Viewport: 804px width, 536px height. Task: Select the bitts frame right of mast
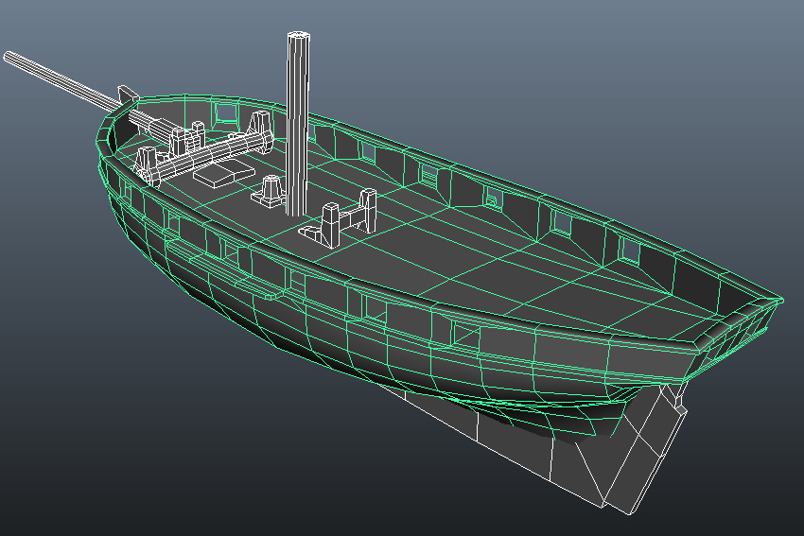click(x=340, y=220)
